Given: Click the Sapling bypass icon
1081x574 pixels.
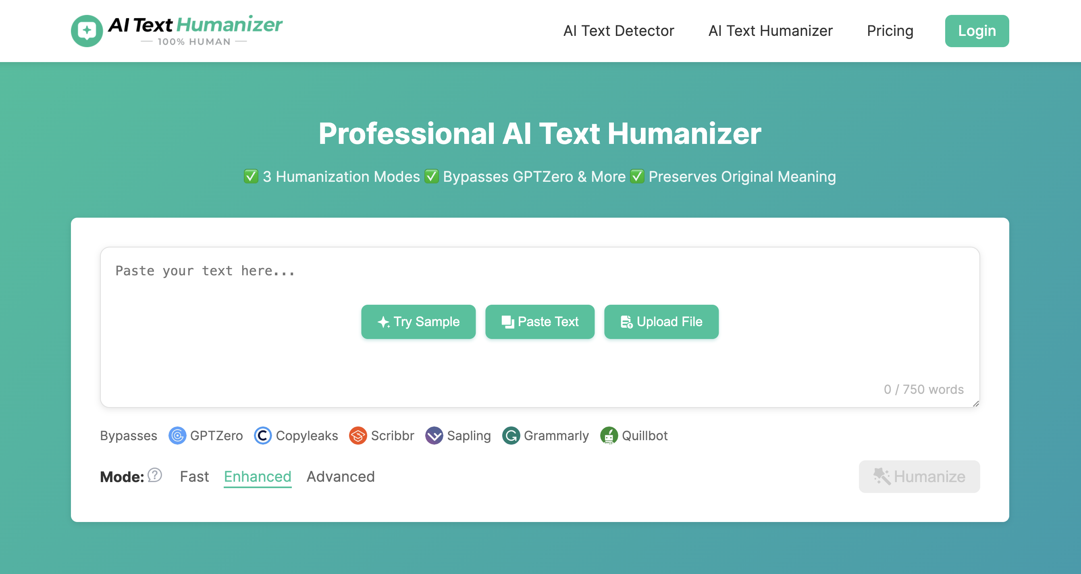Looking at the screenshot, I should (x=435, y=435).
